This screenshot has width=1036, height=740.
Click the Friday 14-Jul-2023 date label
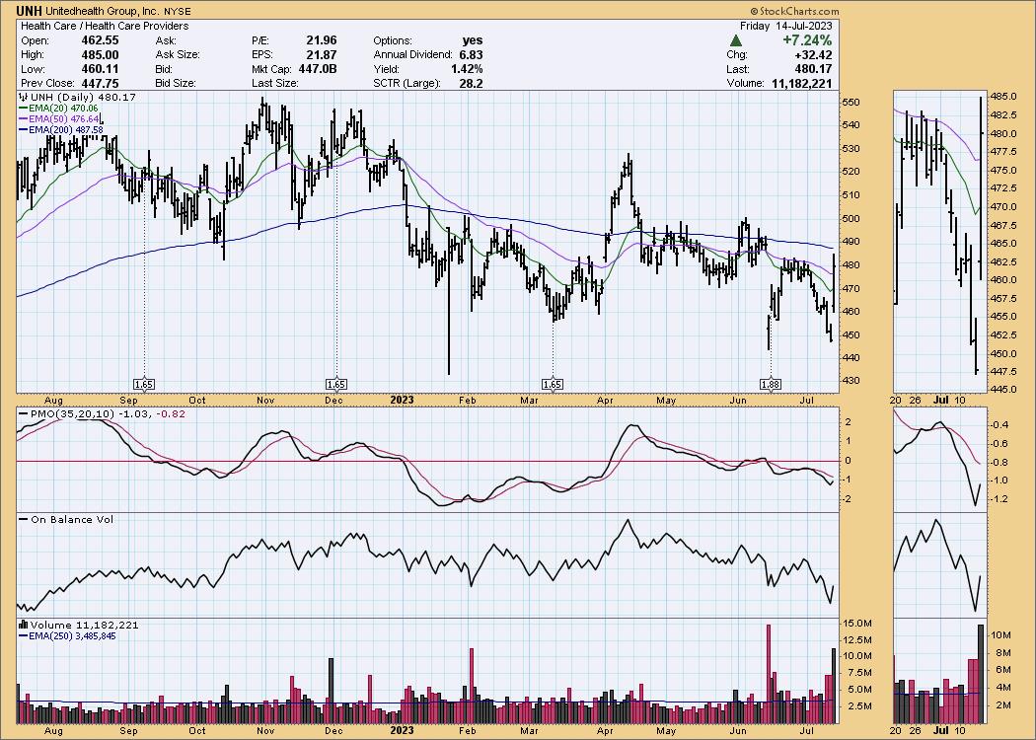(785, 26)
